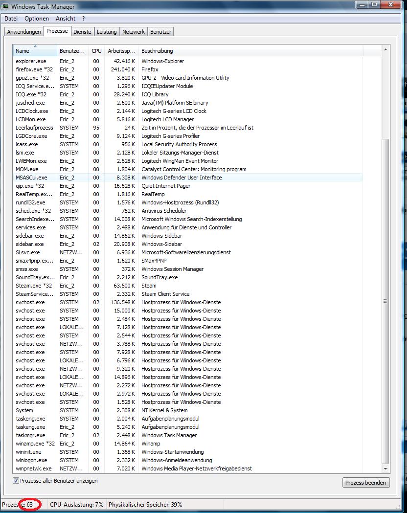Select the gpuZ.exe *32 process

click(x=188, y=78)
